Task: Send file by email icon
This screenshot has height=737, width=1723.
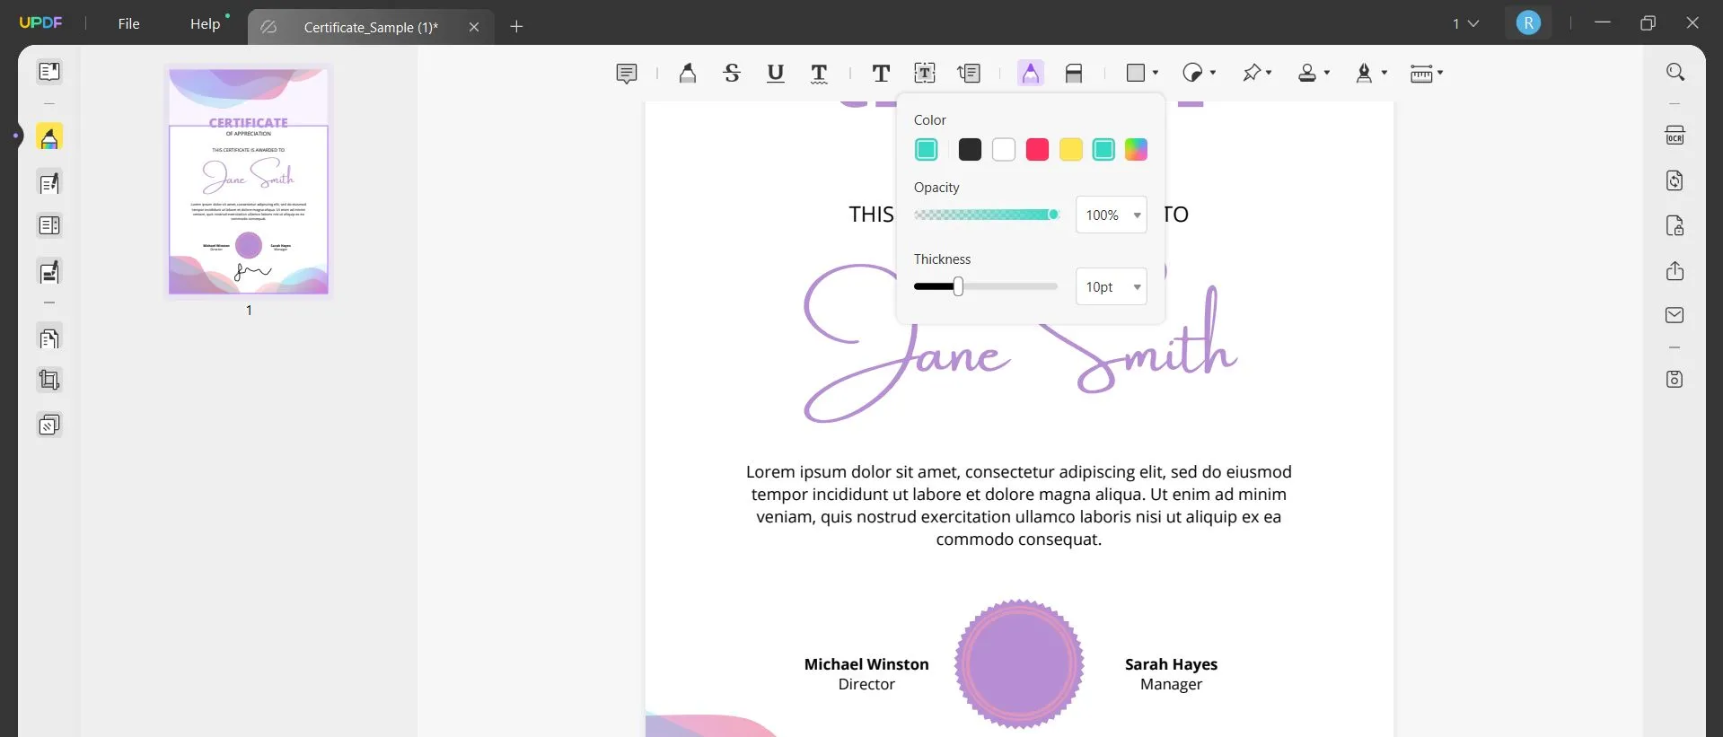Action: pos(1675,315)
